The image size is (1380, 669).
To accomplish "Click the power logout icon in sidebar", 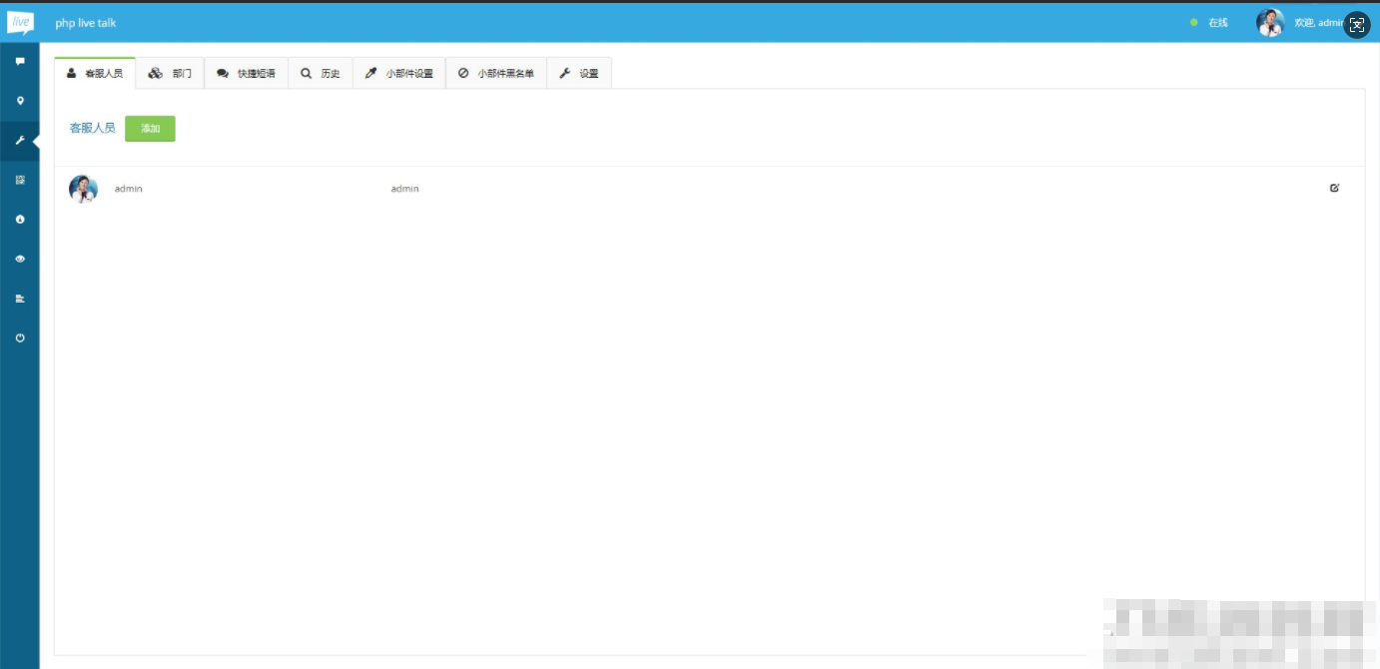I will (20, 337).
